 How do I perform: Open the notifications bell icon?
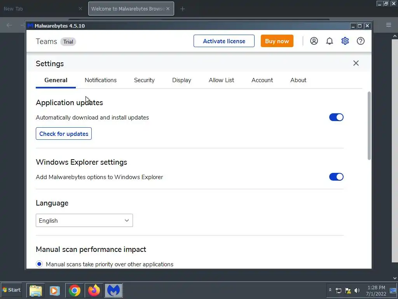click(x=329, y=41)
